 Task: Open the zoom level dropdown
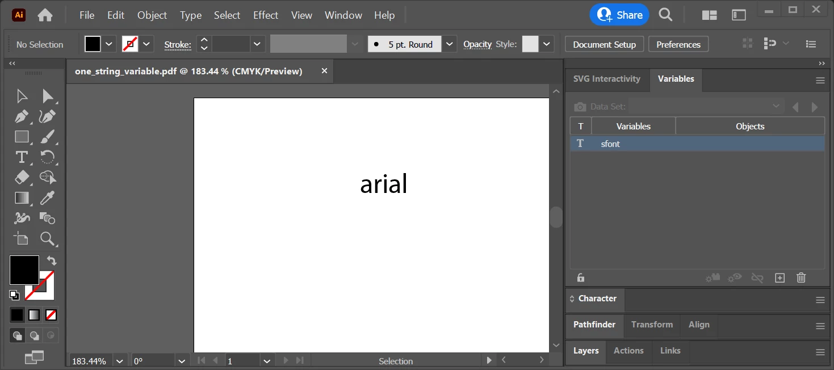pos(119,361)
